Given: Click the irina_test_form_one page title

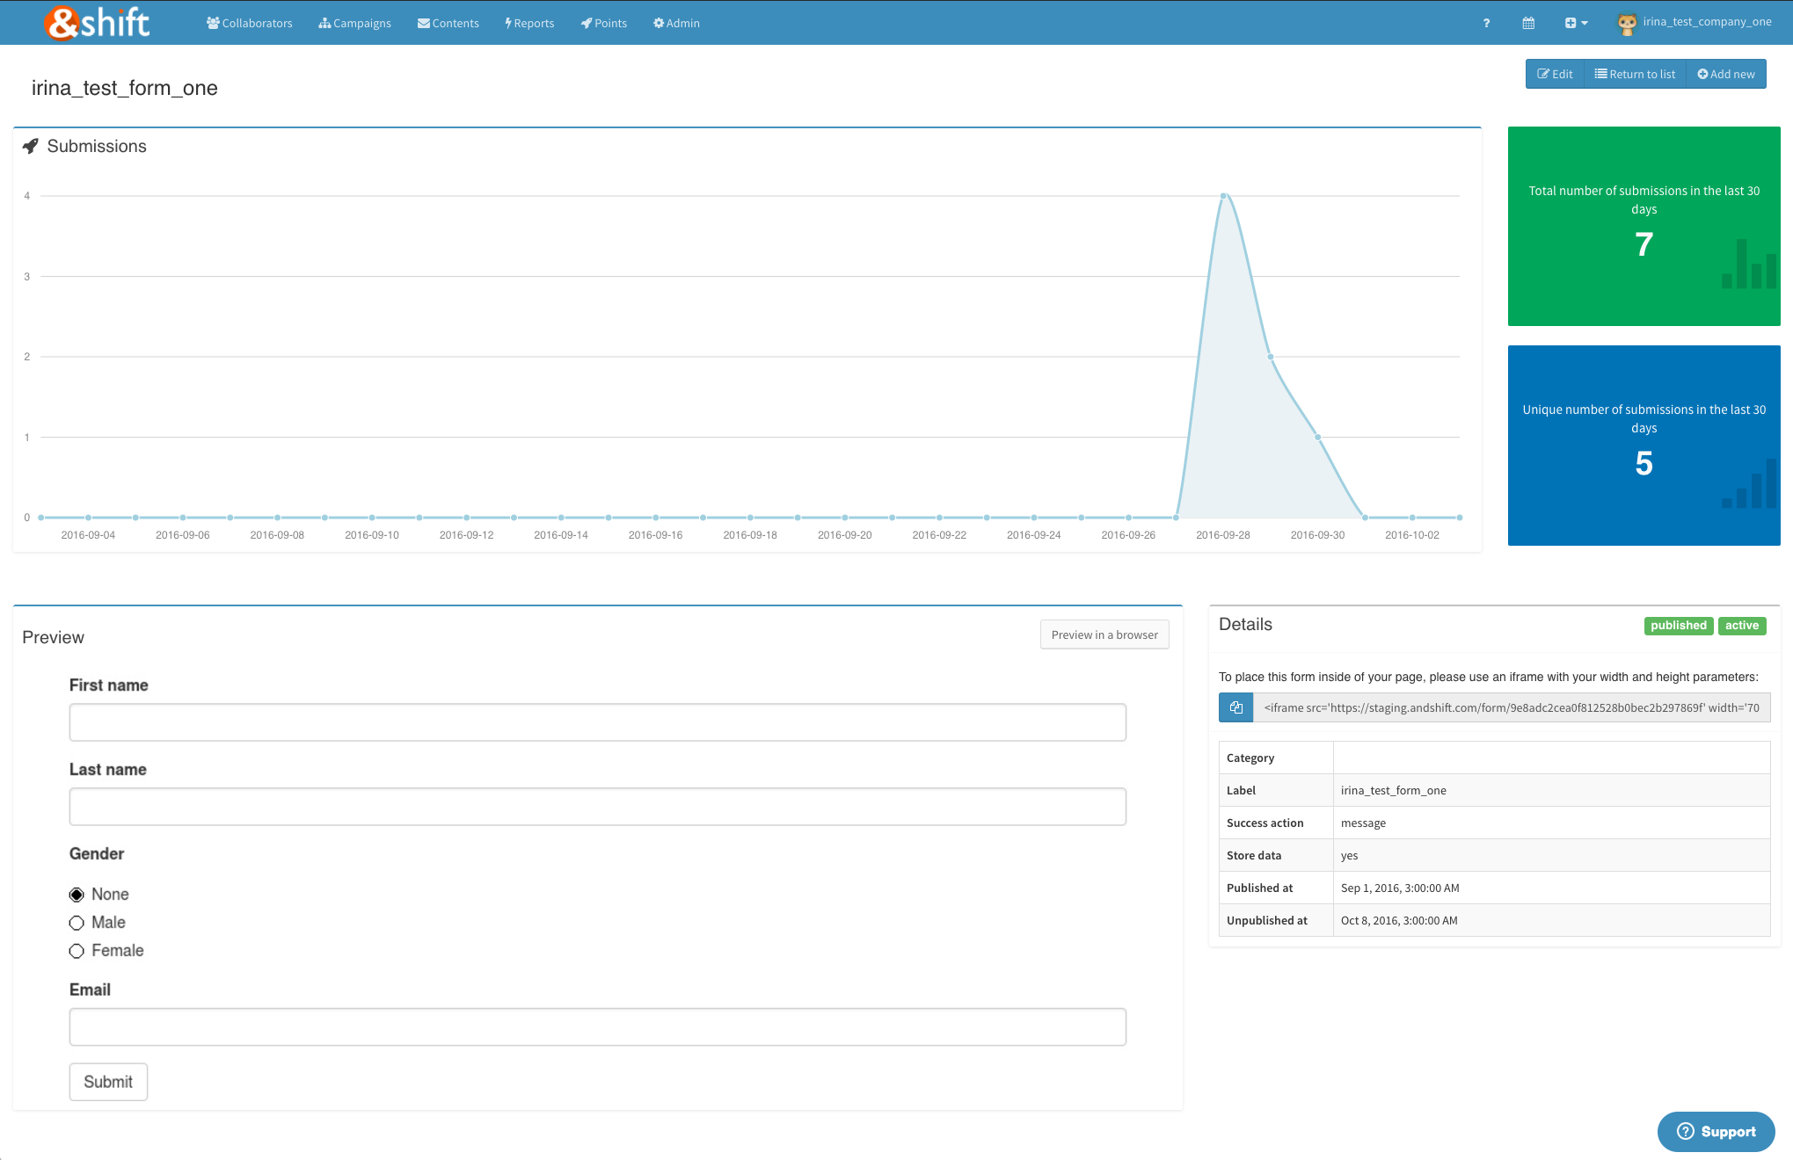Looking at the screenshot, I should (x=125, y=88).
